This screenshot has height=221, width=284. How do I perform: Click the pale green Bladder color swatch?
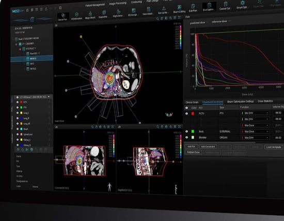pos(193,138)
